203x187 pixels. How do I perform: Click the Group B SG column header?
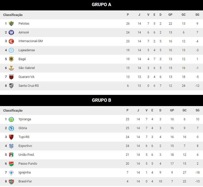coord(197,110)
